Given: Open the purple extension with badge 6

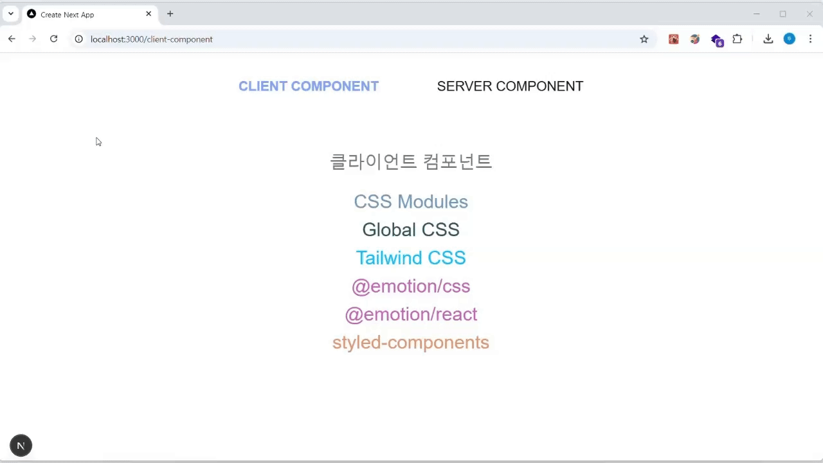Looking at the screenshot, I should pos(717,40).
